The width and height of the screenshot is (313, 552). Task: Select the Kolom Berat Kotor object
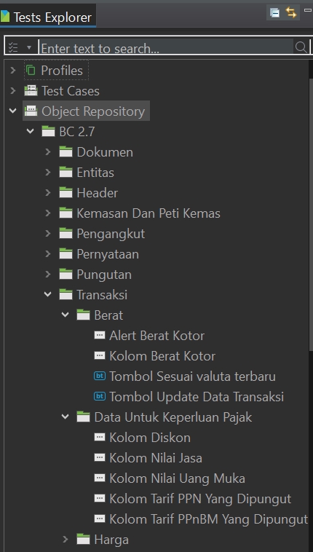162,356
